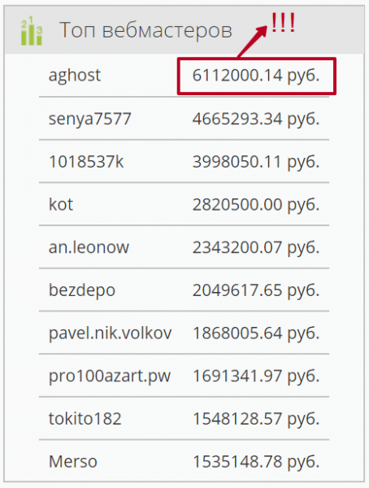The width and height of the screenshot is (369, 488).
Task: Click the 1691341.97 руб. amount
Action: tap(256, 376)
